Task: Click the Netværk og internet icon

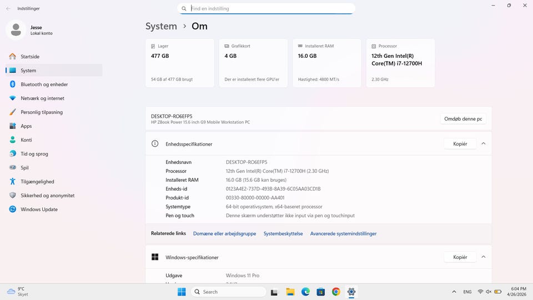Action: [12, 98]
